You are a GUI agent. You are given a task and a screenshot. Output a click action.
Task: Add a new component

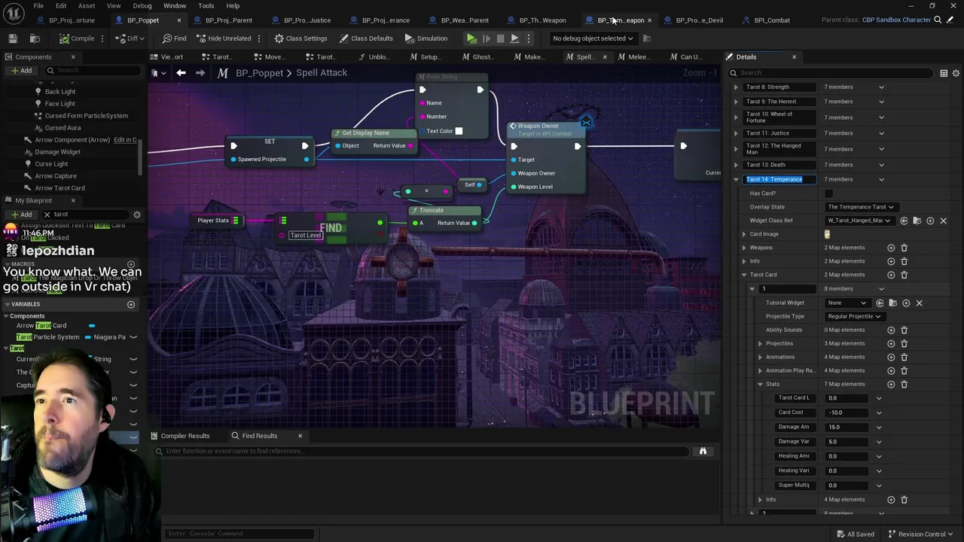tap(21, 71)
